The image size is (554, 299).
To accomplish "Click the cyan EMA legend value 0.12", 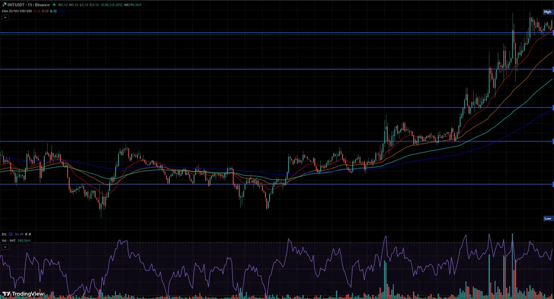I will click(x=53, y=11).
